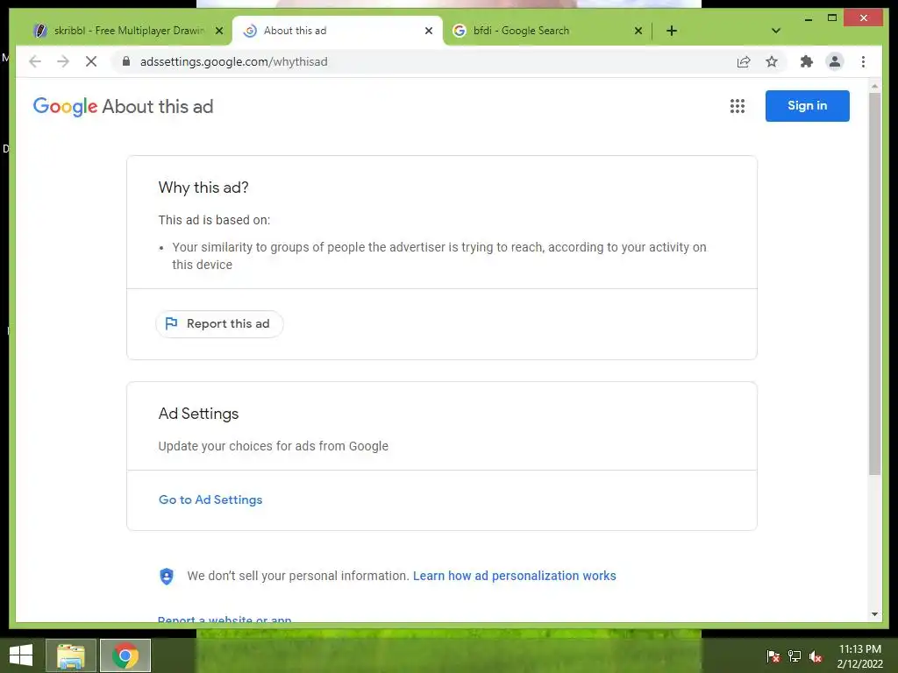Click Report a website or app link
This screenshot has width=898, height=673.
224,619
